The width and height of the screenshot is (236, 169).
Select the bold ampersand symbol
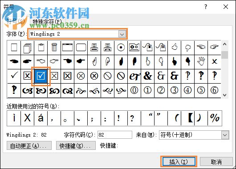pyautogui.click(x=148, y=76)
